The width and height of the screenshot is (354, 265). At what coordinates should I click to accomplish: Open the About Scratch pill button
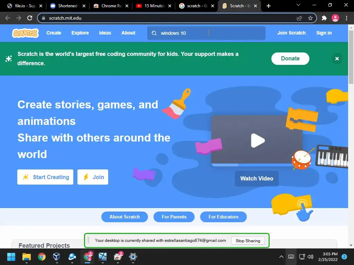(124, 217)
